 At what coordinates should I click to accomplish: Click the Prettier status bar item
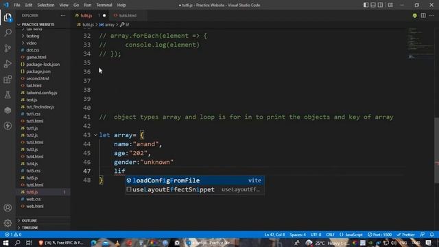[x=405, y=235]
